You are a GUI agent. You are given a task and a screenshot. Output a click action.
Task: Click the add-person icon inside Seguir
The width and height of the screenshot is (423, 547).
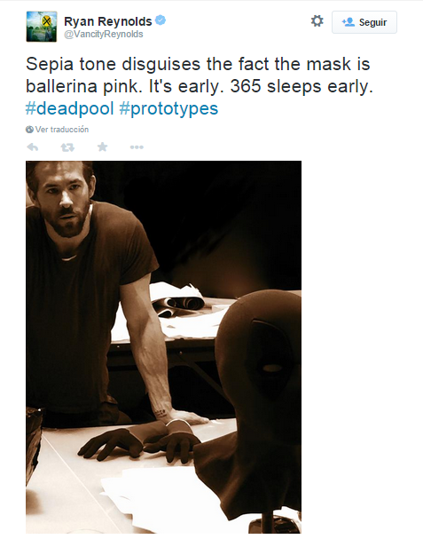(349, 22)
